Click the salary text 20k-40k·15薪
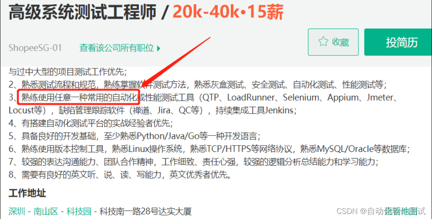The height and width of the screenshot is (219, 432). click(x=228, y=12)
